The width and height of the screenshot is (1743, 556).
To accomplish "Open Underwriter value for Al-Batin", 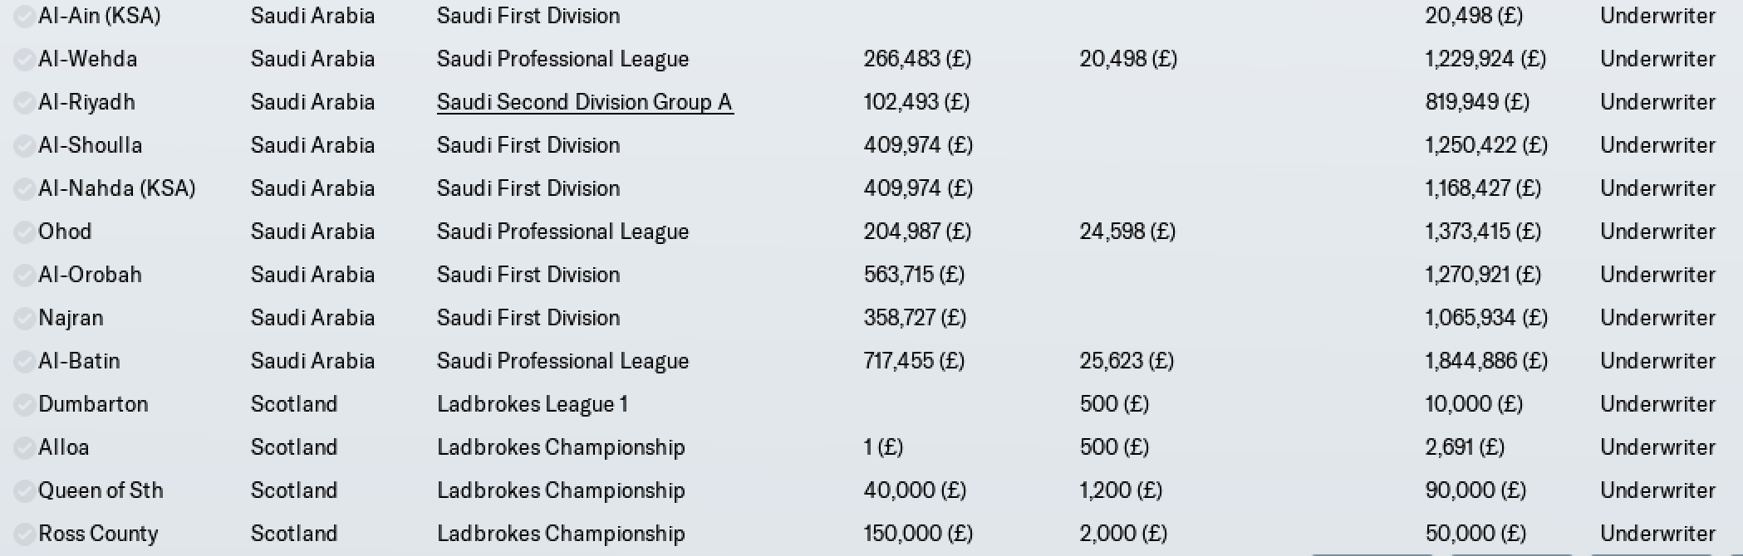I will pyautogui.click(x=1657, y=361).
